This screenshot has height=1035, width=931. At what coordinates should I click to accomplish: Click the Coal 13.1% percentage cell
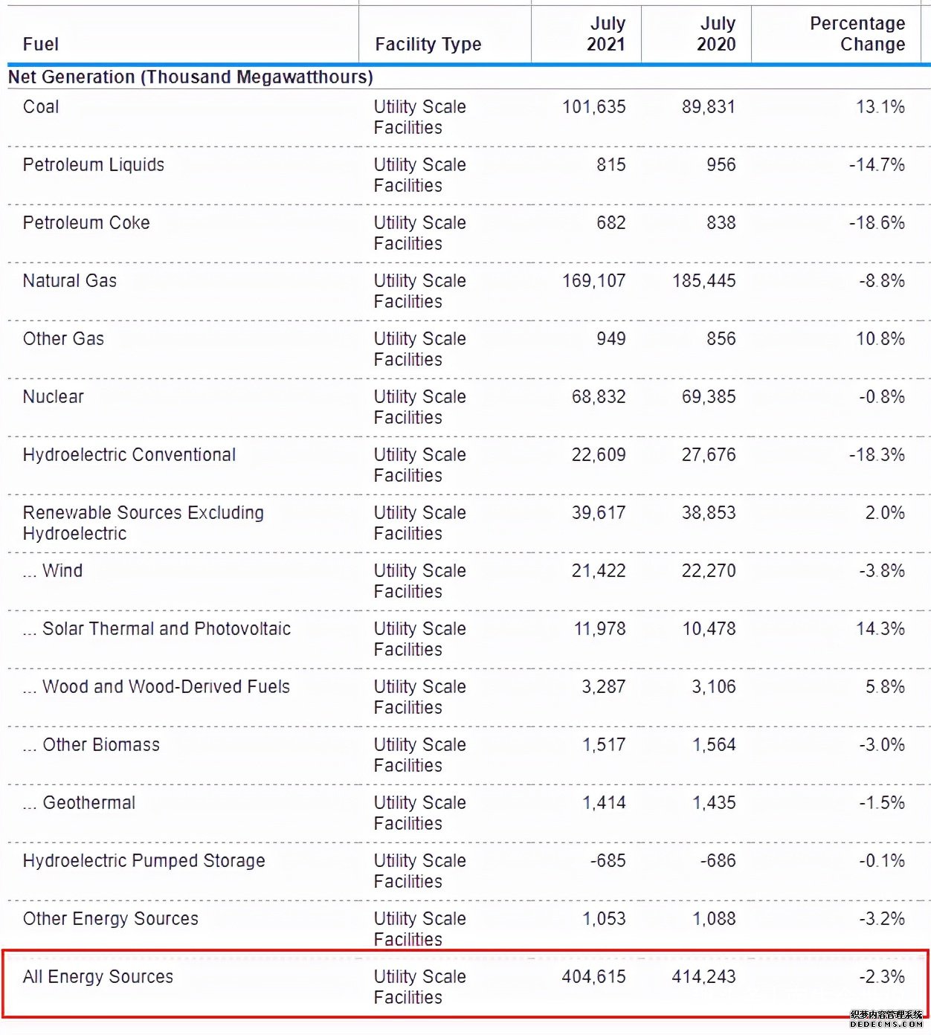[880, 107]
